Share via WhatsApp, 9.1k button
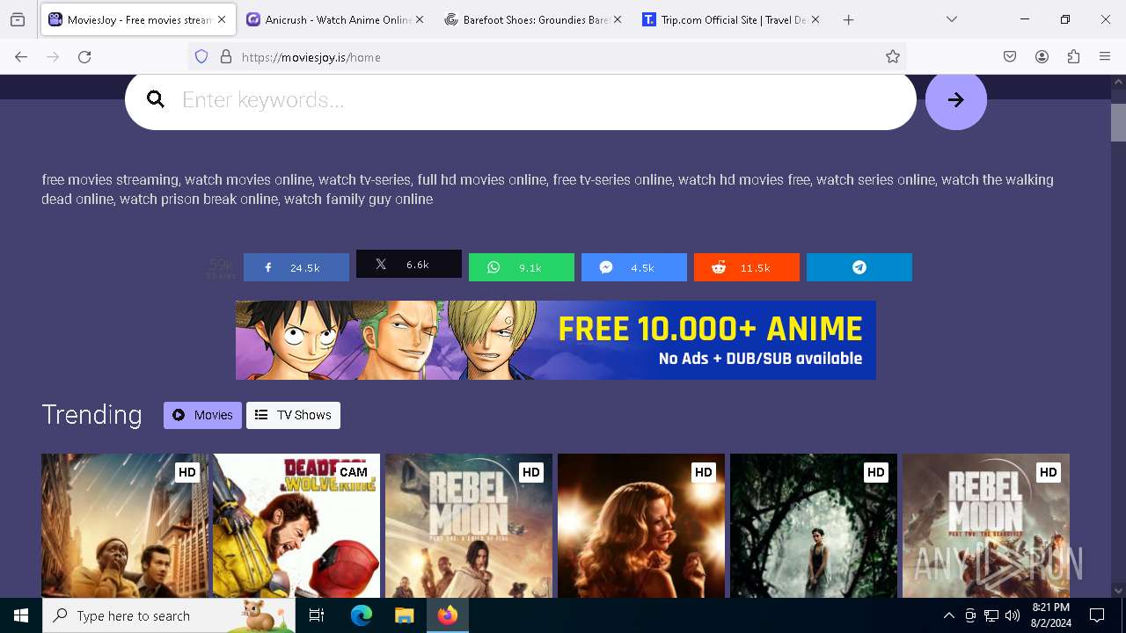The height and width of the screenshot is (633, 1126). pos(521,267)
